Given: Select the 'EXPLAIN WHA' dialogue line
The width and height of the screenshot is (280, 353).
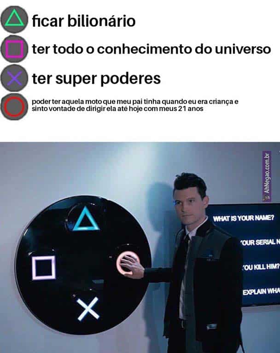Looking at the screenshot, I should (261, 291).
